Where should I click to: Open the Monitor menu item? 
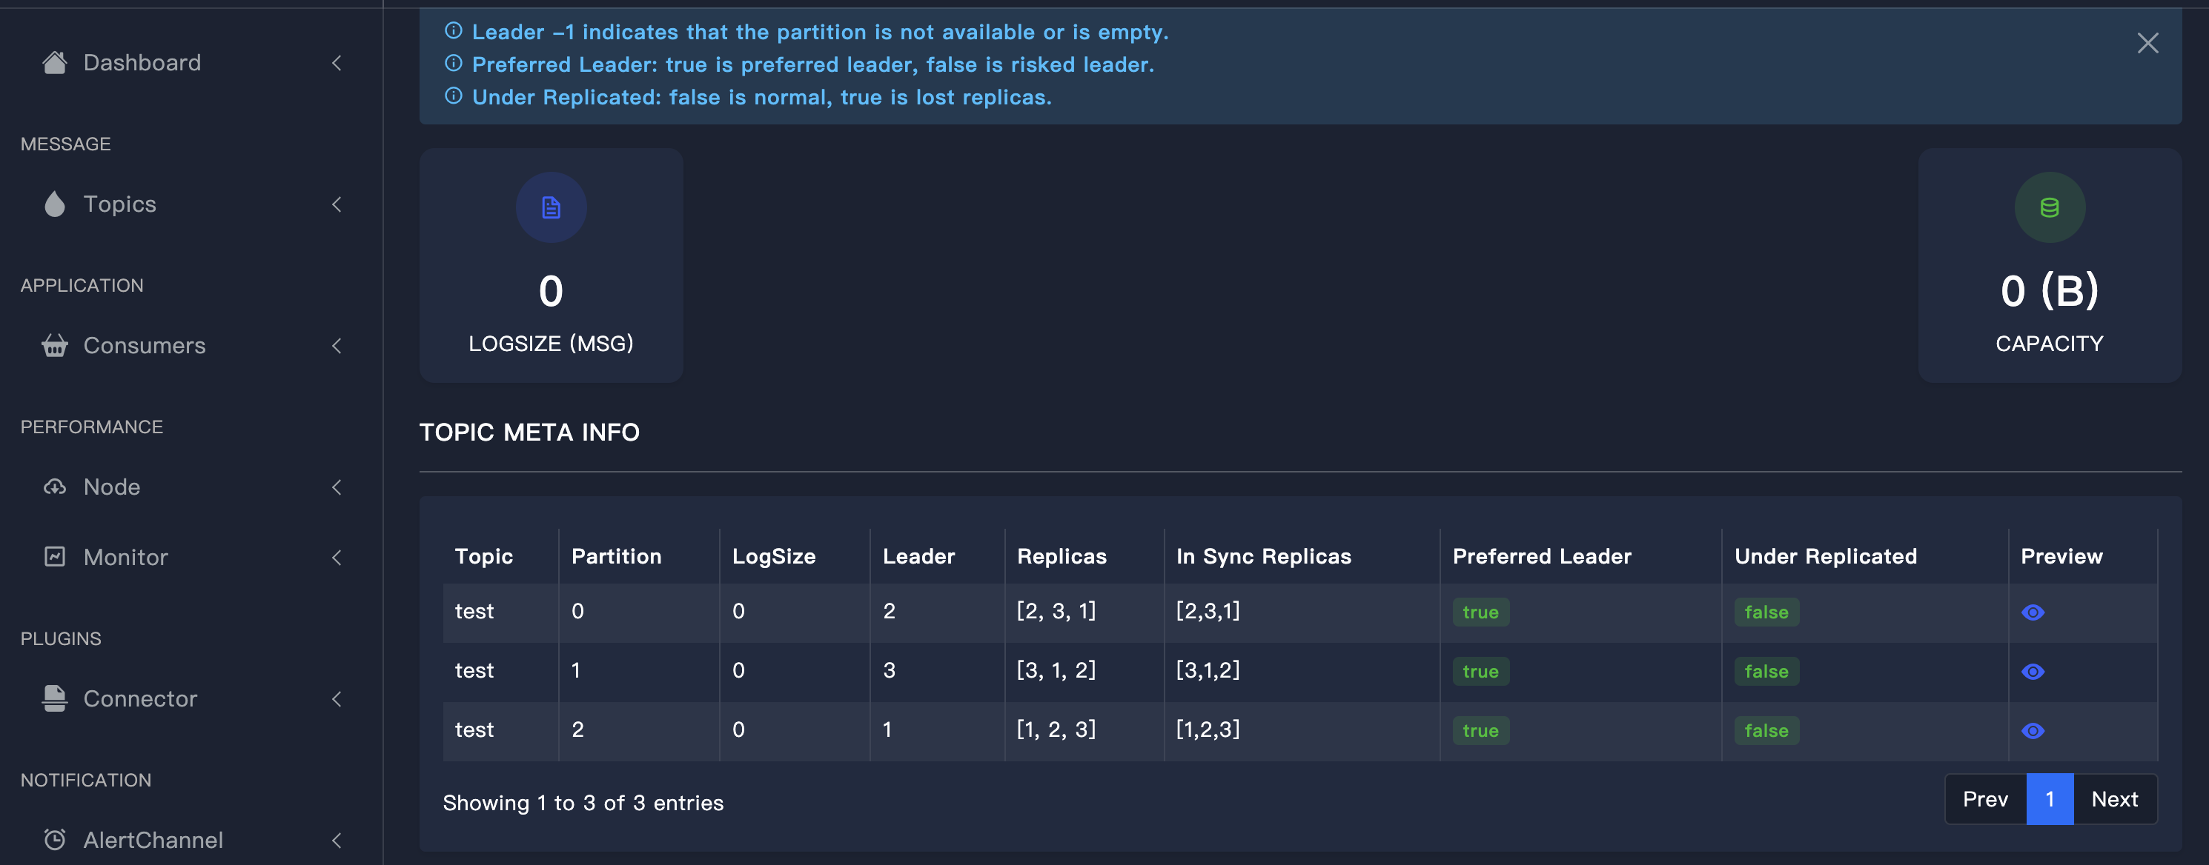pyautogui.click(x=125, y=557)
